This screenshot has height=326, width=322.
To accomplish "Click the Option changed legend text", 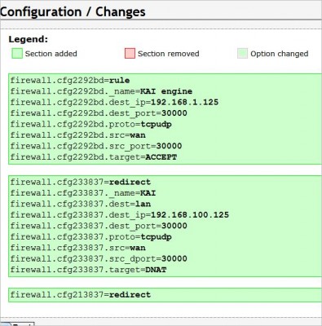I will (x=280, y=54).
